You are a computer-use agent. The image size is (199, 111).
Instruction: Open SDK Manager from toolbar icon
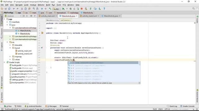click(99, 9)
